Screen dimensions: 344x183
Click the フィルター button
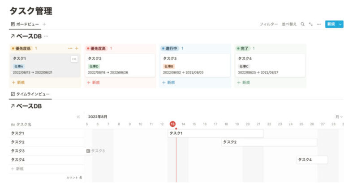(269, 24)
